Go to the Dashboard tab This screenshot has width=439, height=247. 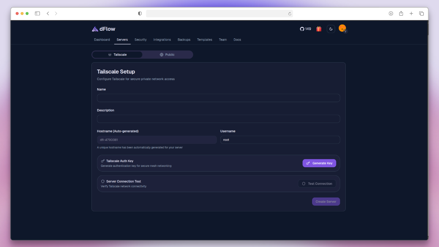pyautogui.click(x=102, y=40)
